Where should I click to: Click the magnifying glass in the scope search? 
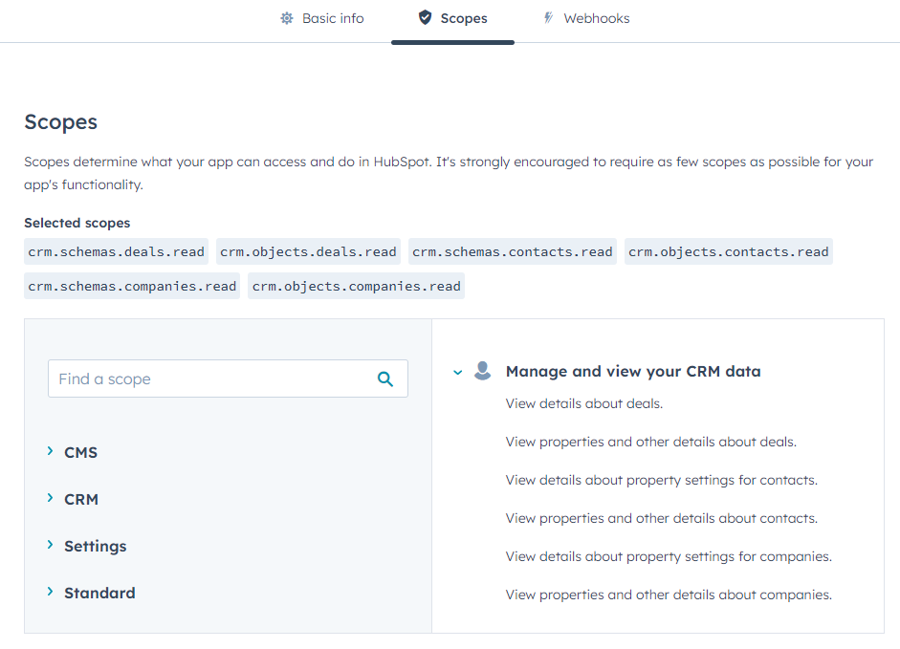[x=385, y=379]
